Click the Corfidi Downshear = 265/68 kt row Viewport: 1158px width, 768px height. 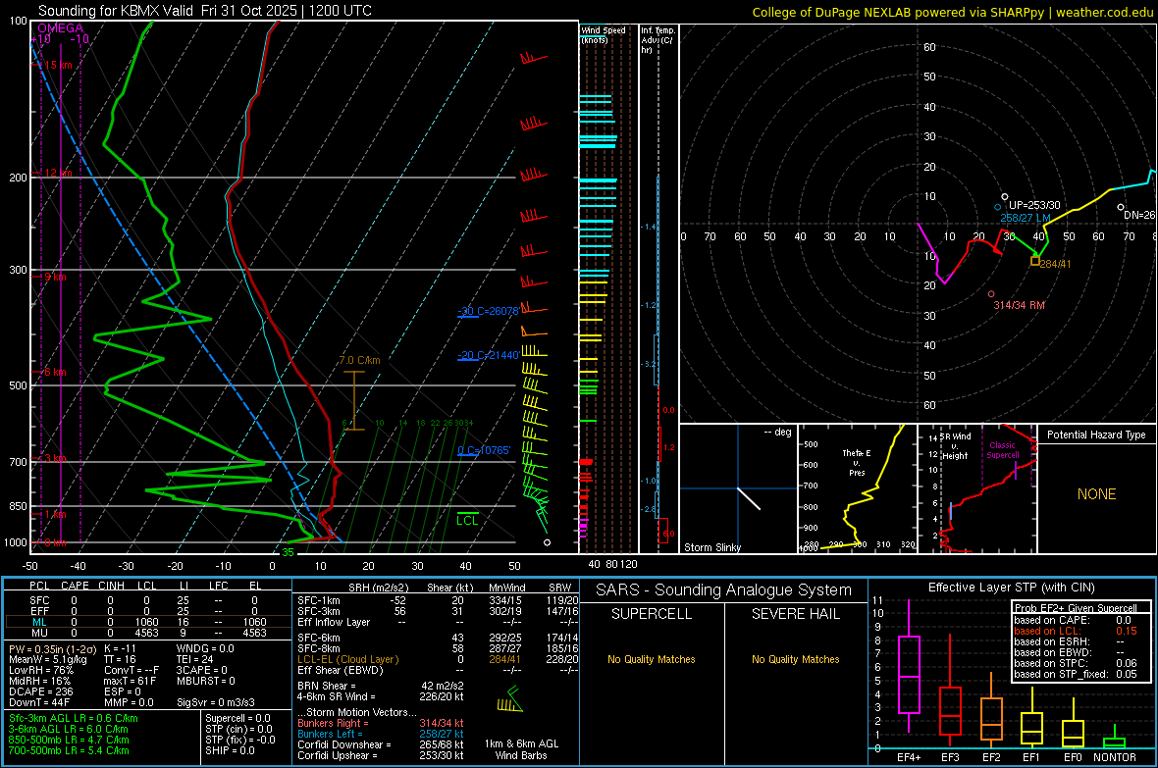coord(381,744)
